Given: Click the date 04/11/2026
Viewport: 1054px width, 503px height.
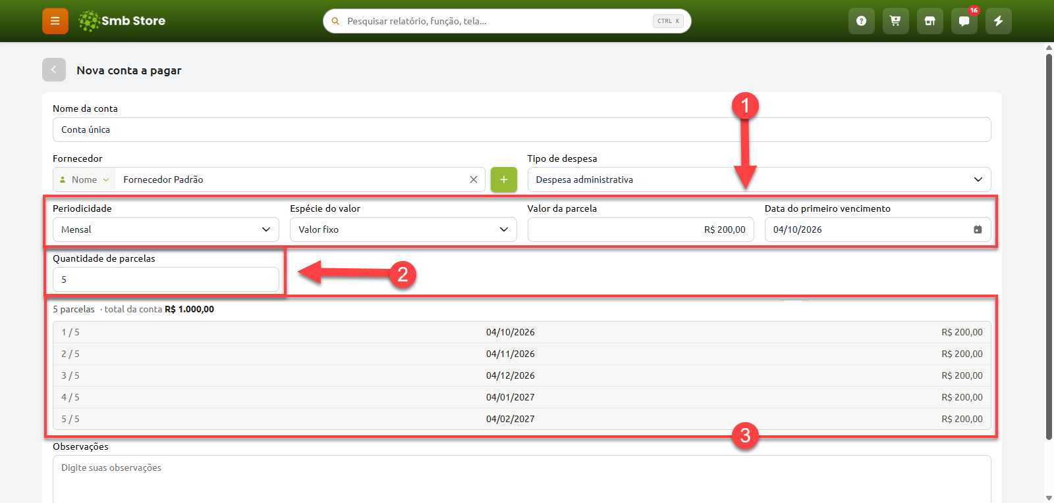Looking at the screenshot, I should 511,354.
